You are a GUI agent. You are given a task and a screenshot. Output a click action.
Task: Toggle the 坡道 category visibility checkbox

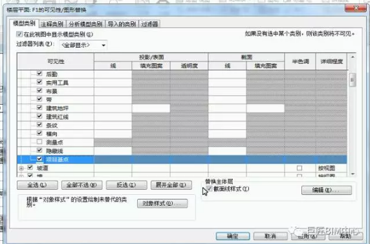click(x=30, y=167)
